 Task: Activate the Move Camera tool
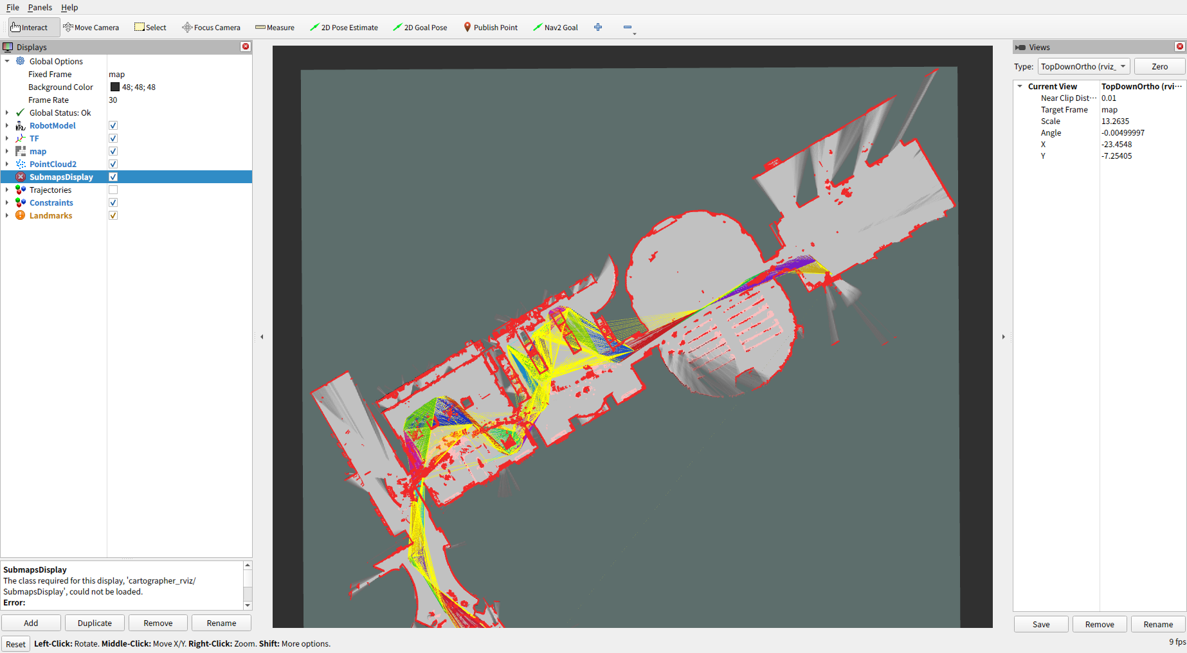point(91,27)
